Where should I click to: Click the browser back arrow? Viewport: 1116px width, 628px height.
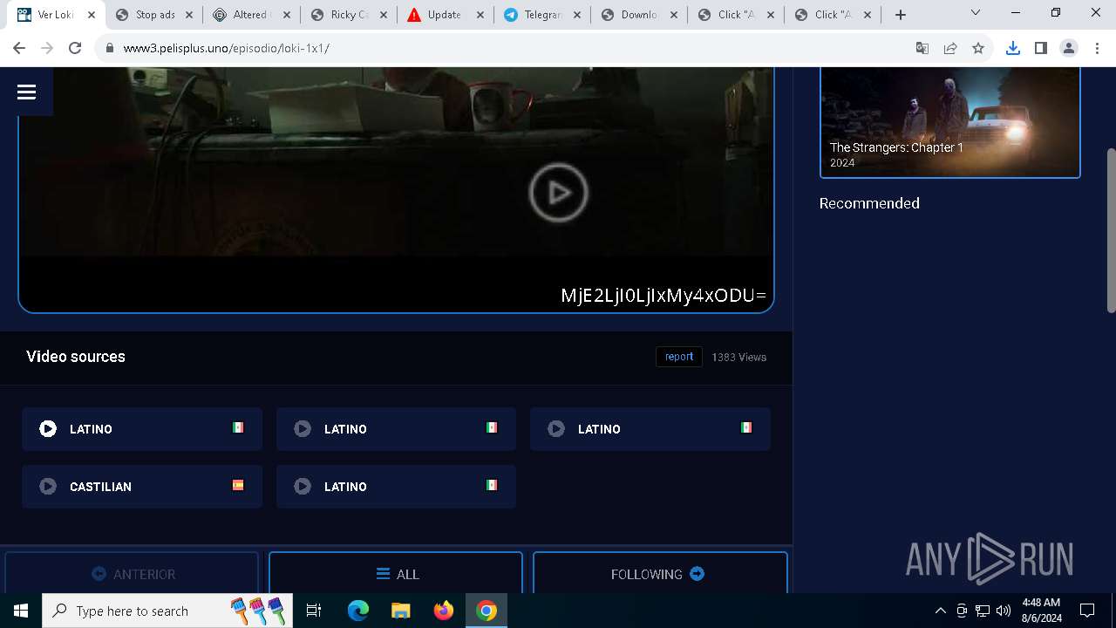19,49
